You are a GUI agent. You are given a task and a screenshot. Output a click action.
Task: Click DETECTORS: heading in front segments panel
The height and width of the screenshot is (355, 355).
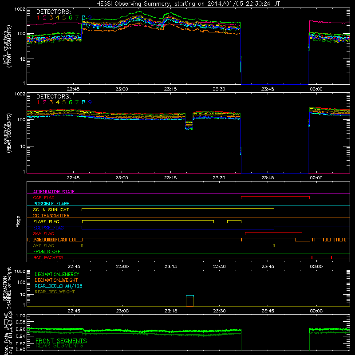click(54, 12)
